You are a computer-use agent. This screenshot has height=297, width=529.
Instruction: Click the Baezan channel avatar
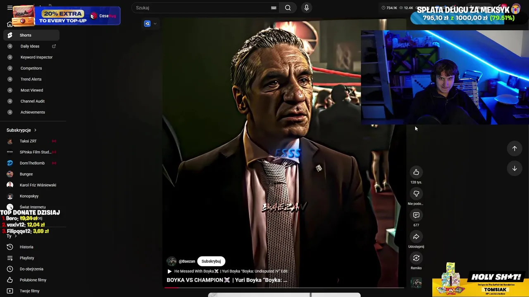click(172, 261)
